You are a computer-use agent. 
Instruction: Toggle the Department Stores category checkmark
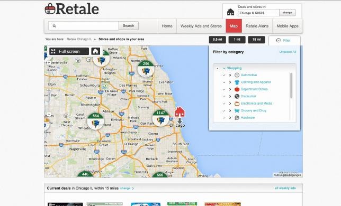pos(224,89)
